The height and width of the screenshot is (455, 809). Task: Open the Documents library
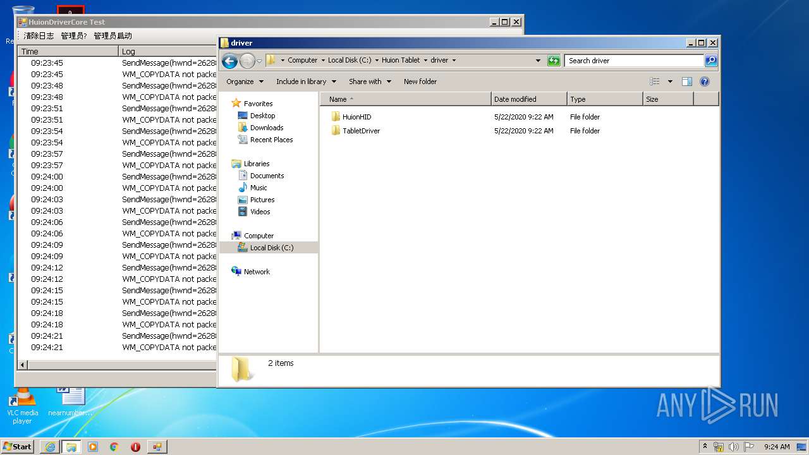pyautogui.click(x=267, y=176)
